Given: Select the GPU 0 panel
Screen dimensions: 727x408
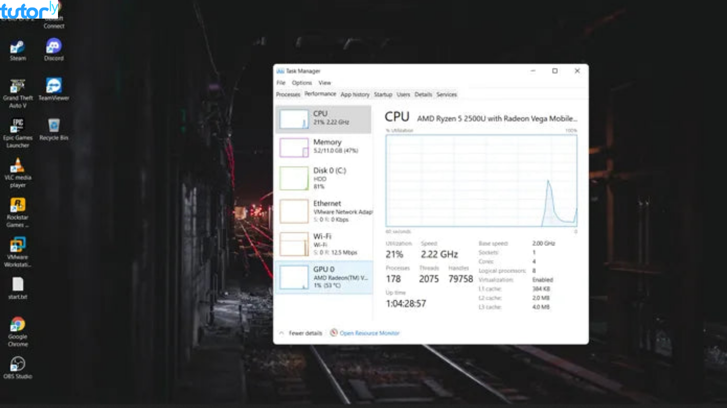Looking at the screenshot, I should coord(324,276).
